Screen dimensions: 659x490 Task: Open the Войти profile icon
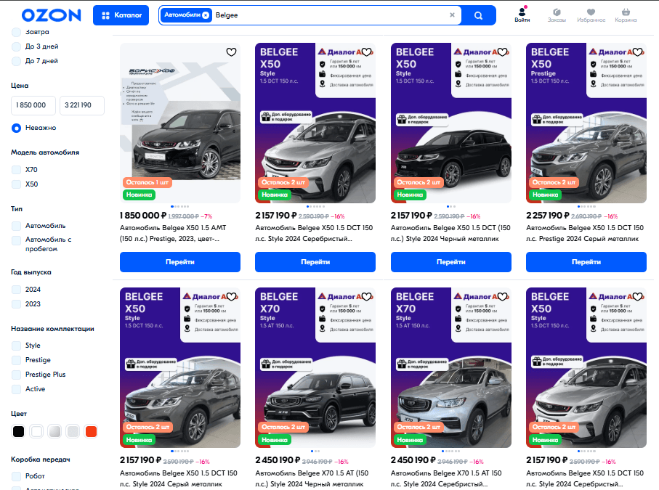(522, 15)
